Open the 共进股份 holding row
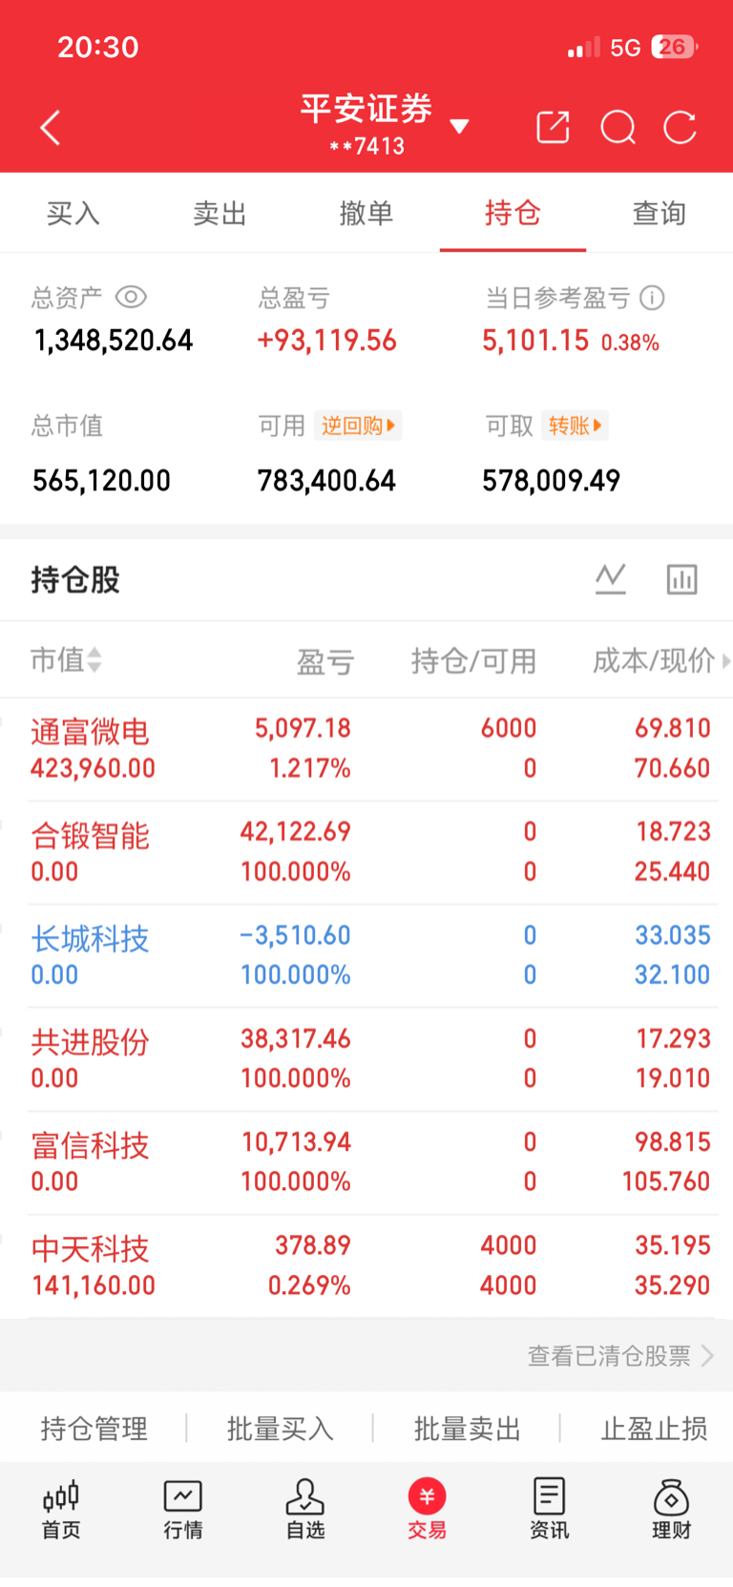 click(366, 1059)
